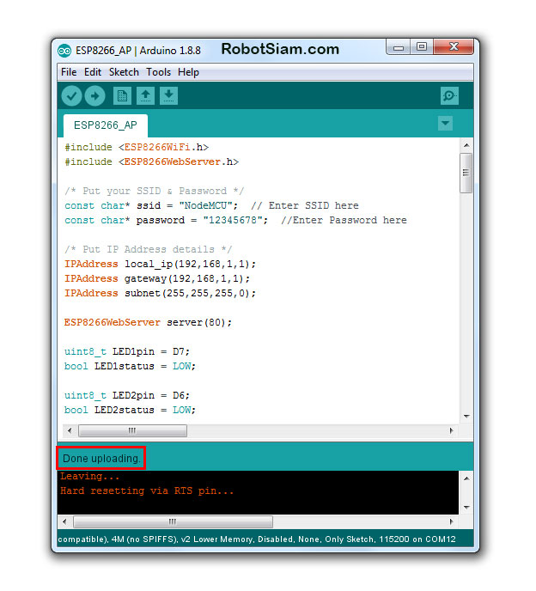Click the Upload arrow button
The height and width of the screenshot is (591, 536).
94,95
